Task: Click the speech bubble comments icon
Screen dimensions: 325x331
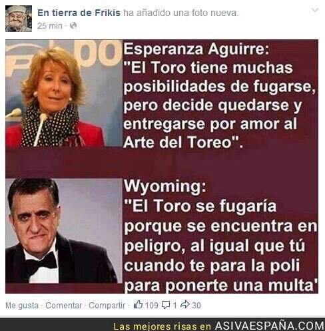Action: point(166,305)
